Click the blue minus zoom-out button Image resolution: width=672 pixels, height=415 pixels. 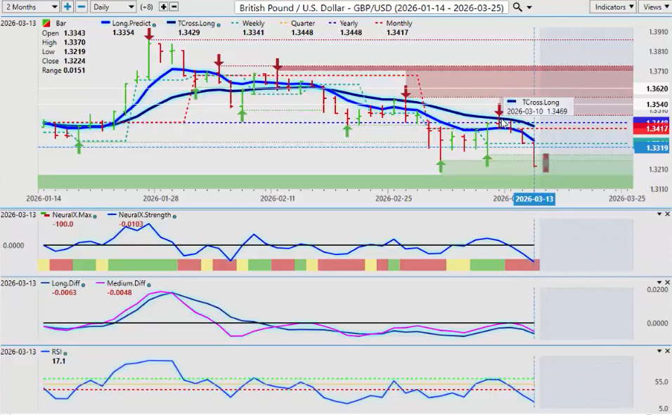tap(81, 6)
